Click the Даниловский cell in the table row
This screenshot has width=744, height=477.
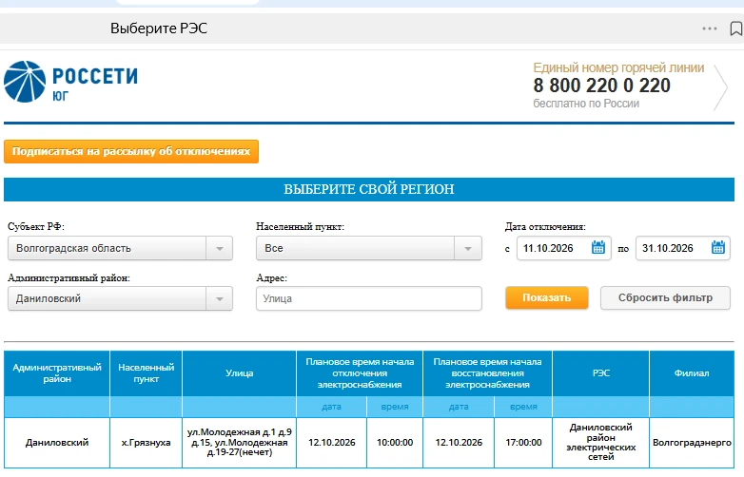pos(57,443)
